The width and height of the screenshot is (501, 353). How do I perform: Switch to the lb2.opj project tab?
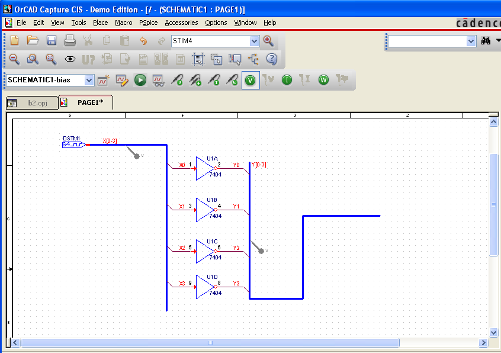point(32,103)
